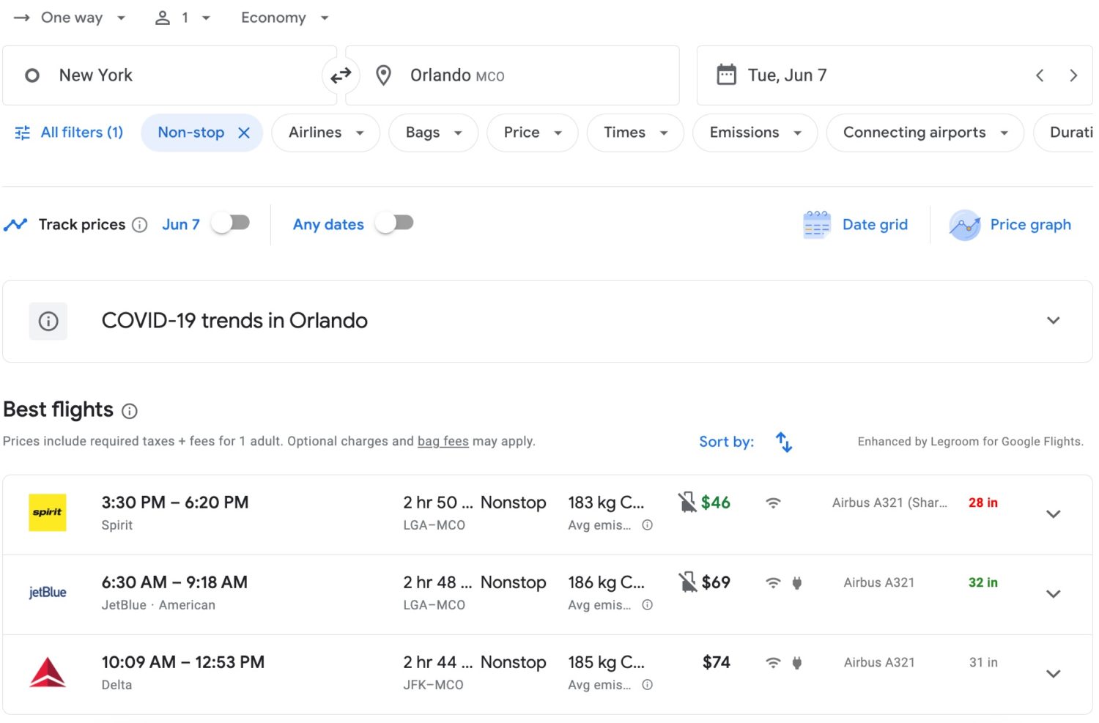This screenshot has height=723, width=1099.
Task: Click the swap origin and destination icon
Action: click(x=341, y=75)
